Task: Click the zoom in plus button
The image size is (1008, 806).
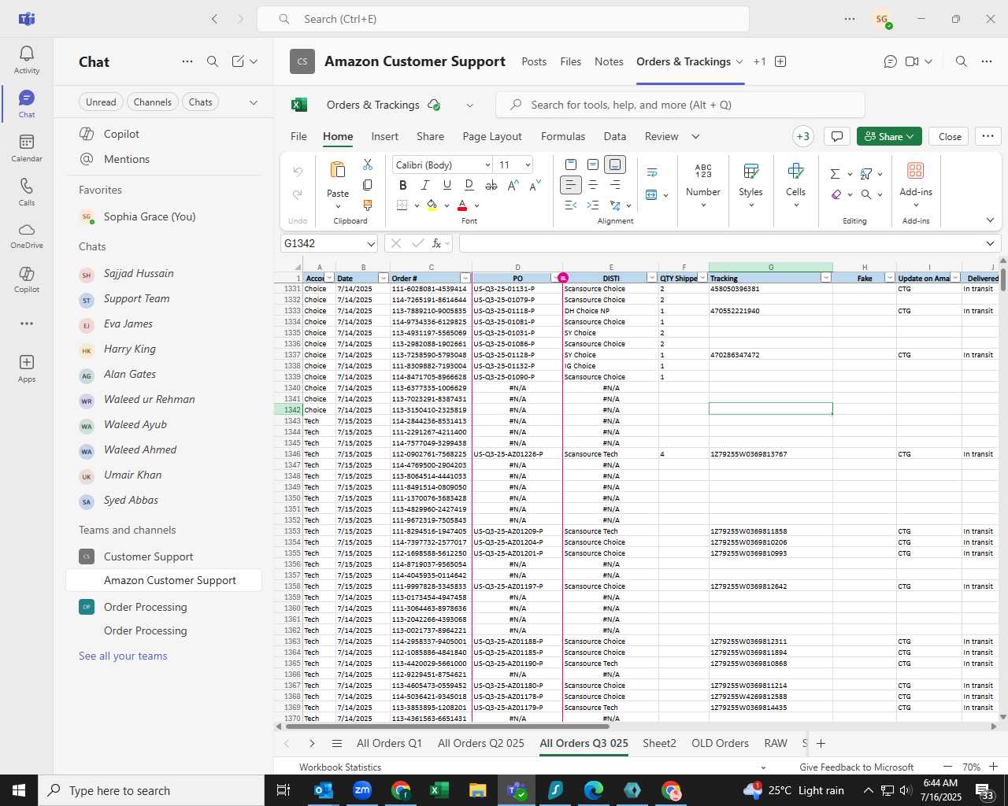Action: [x=994, y=767]
